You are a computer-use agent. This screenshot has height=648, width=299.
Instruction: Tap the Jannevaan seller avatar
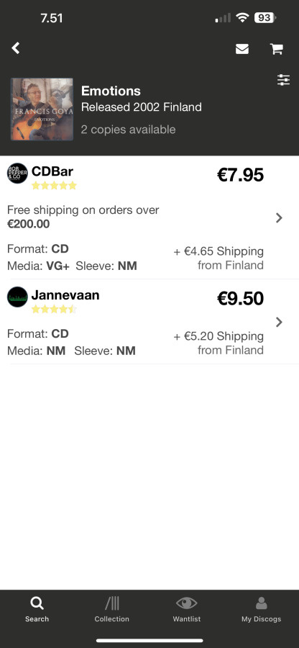coord(17,297)
